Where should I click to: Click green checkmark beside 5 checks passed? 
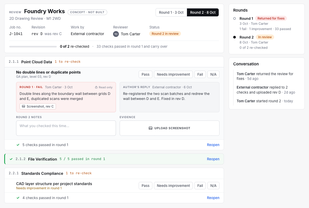18,145
